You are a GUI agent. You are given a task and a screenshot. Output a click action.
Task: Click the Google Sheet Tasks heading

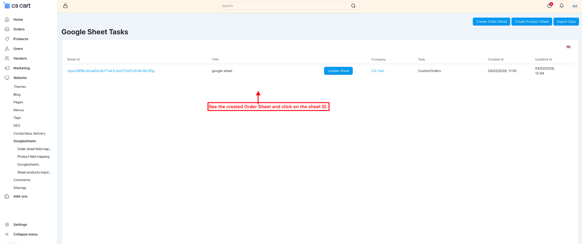95,32
